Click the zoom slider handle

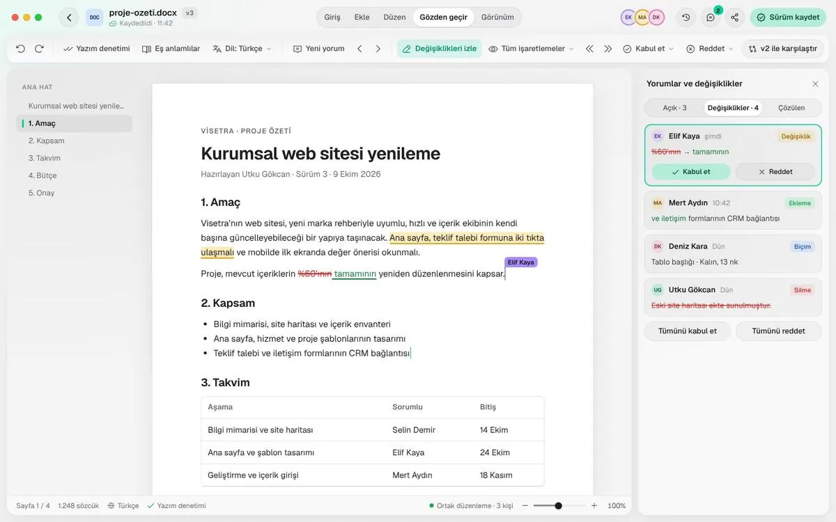point(559,506)
